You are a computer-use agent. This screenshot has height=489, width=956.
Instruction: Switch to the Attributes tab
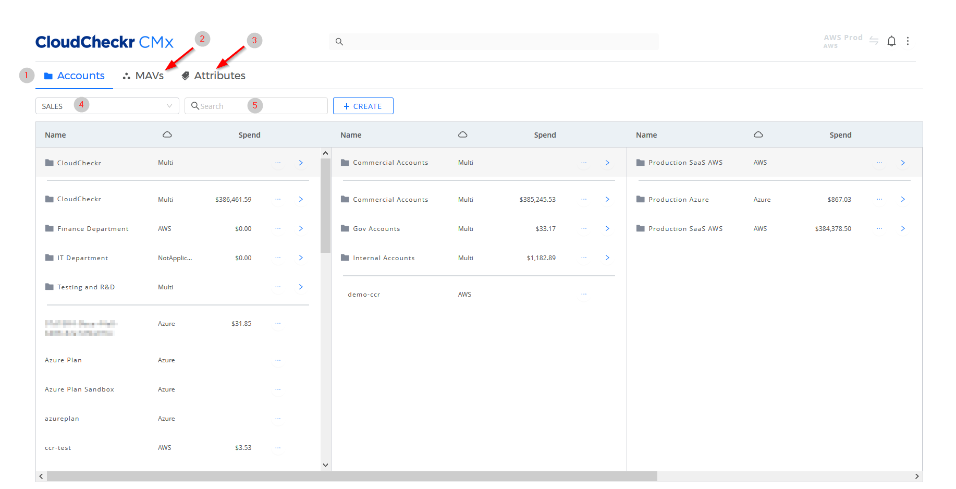point(213,76)
